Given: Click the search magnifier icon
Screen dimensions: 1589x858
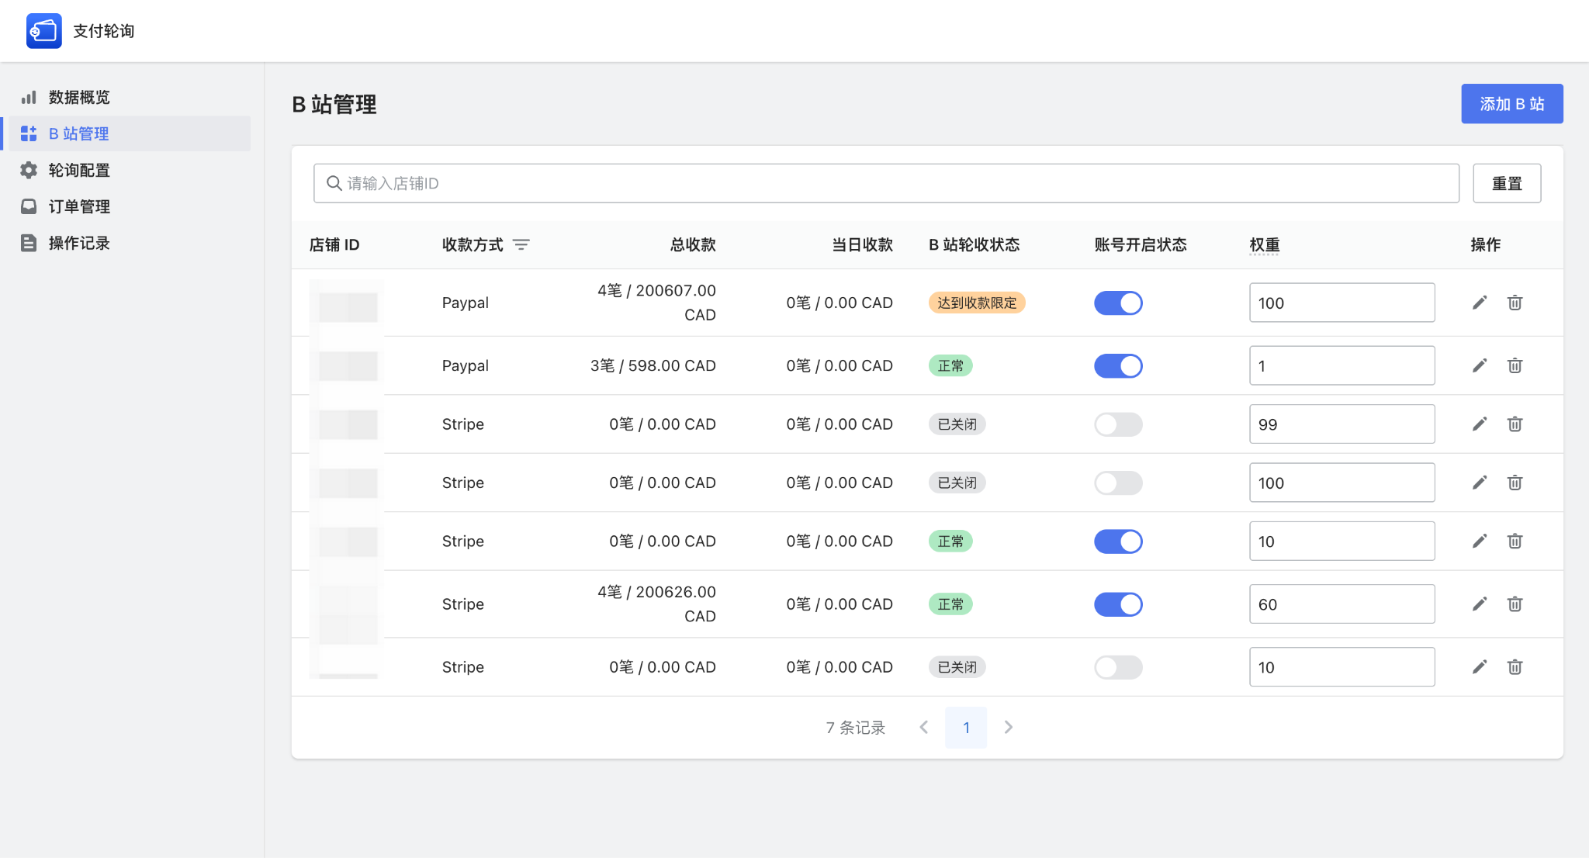Looking at the screenshot, I should tap(334, 183).
